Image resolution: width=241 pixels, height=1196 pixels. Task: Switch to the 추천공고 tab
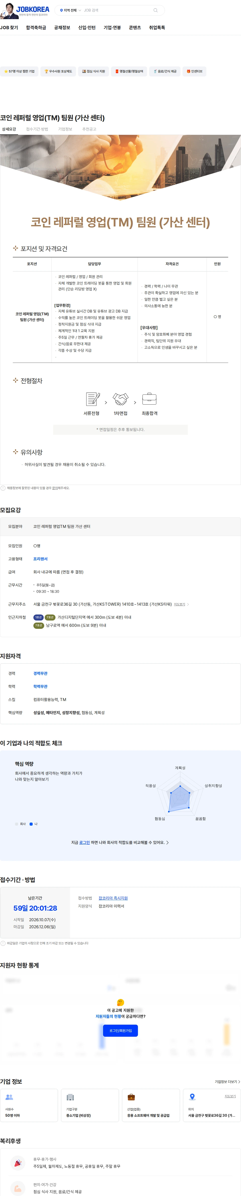click(89, 129)
